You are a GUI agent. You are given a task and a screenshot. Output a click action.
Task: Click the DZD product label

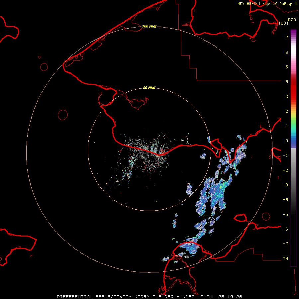(x=292, y=20)
